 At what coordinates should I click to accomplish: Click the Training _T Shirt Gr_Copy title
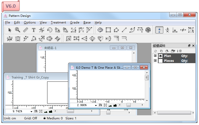(x=30, y=77)
